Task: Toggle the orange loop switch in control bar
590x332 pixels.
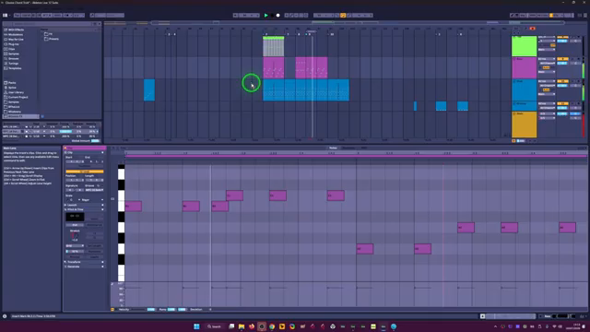Action: coord(343,16)
